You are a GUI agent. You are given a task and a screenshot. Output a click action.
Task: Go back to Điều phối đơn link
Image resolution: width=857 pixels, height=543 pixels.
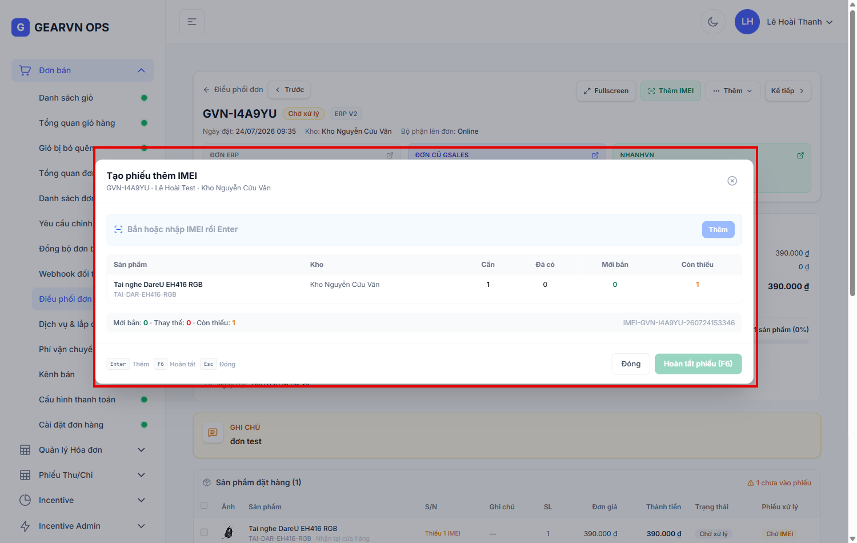(233, 90)
